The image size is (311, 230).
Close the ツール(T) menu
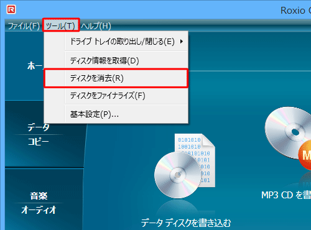coord(61,26)
